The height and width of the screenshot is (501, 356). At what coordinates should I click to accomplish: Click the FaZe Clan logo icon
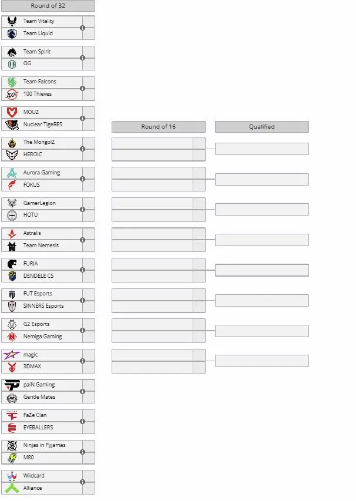12,415
